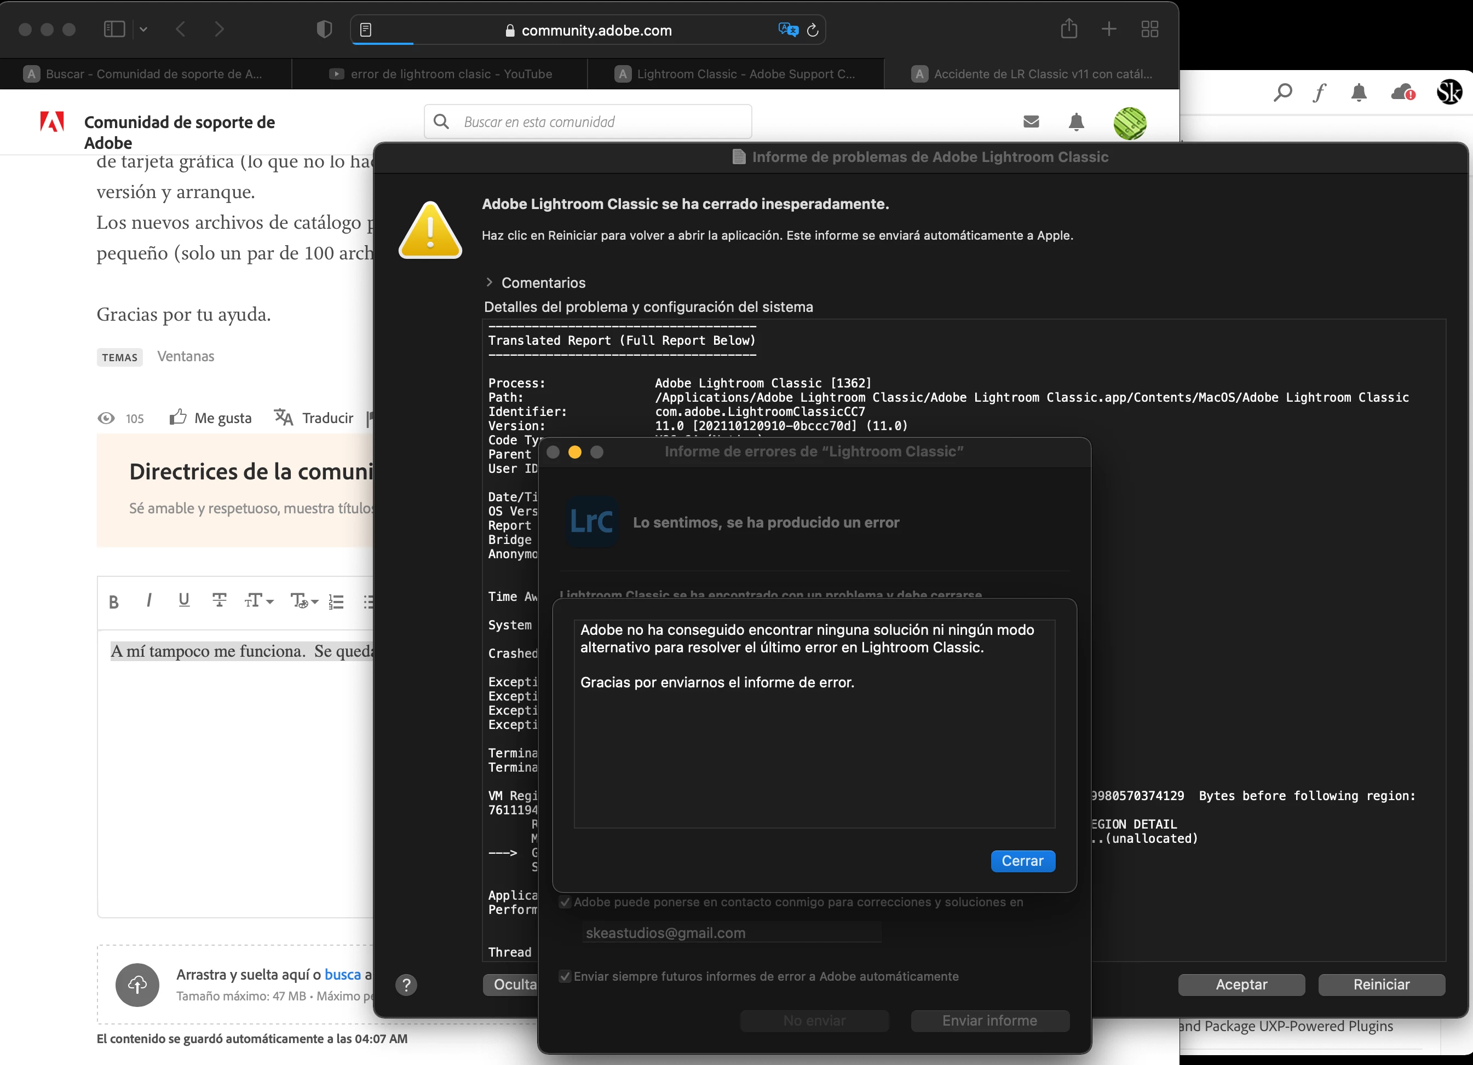Insert numbered list in editor

coord(336,601)
